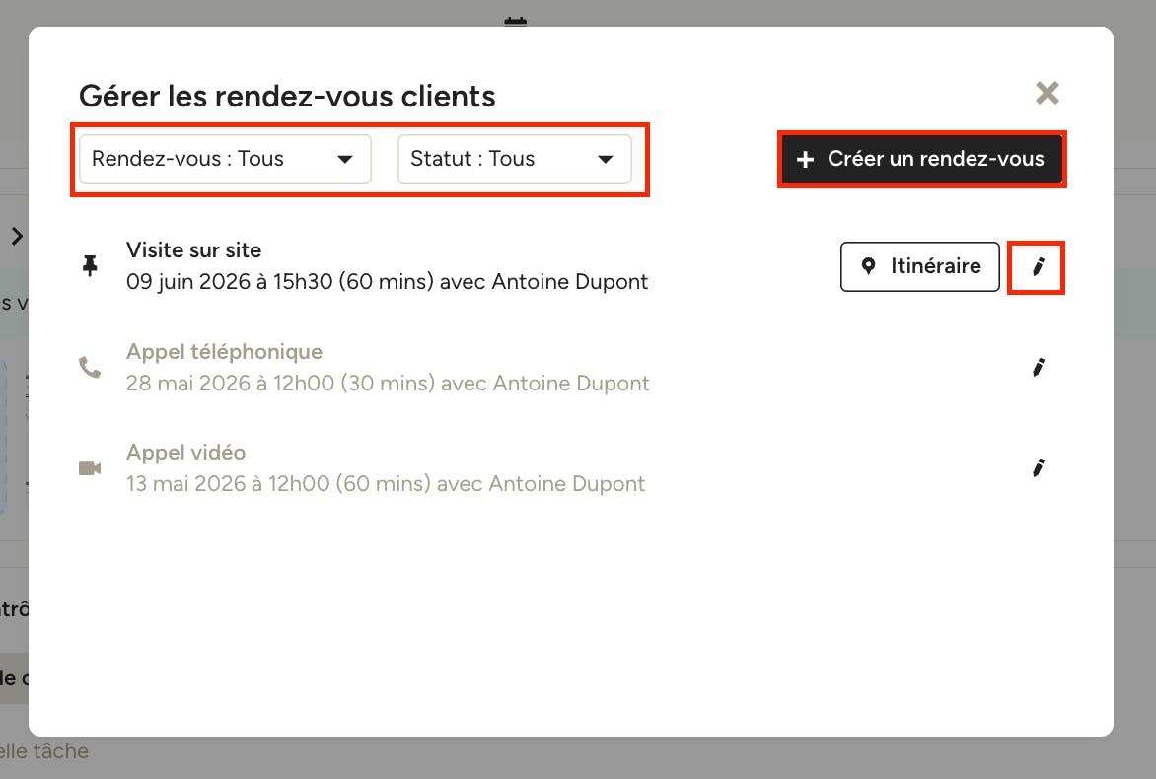Select the 13 mai 2026 à 12h00 details
Screen dimensions: 1156x779
click(x=386, y=483)
